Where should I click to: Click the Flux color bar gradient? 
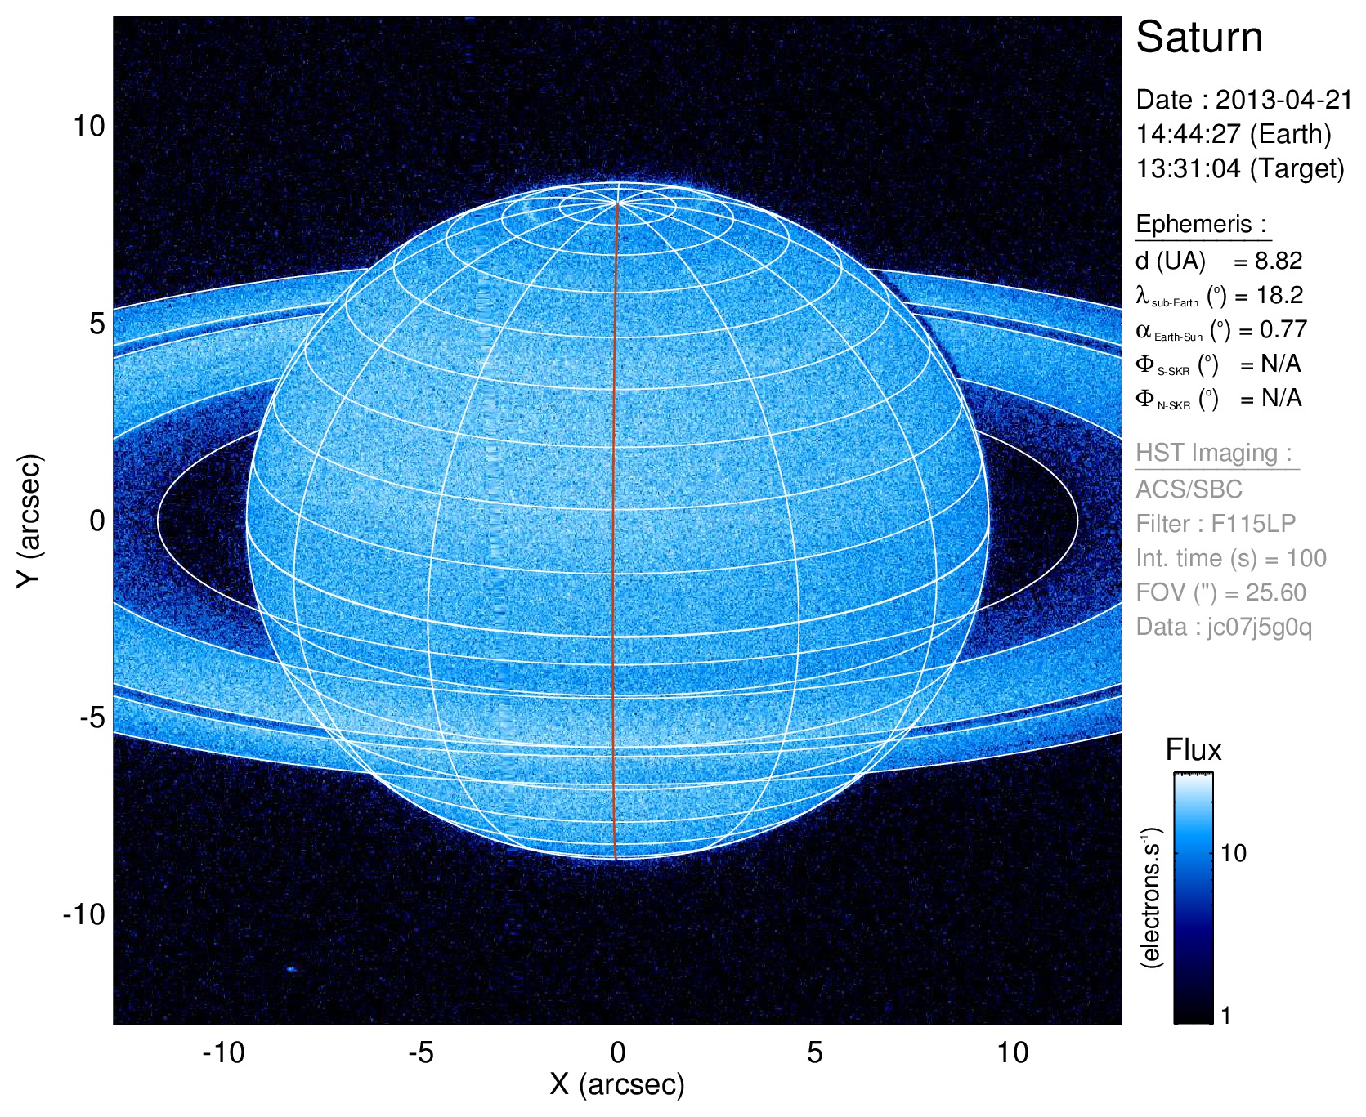[1193, 897]
